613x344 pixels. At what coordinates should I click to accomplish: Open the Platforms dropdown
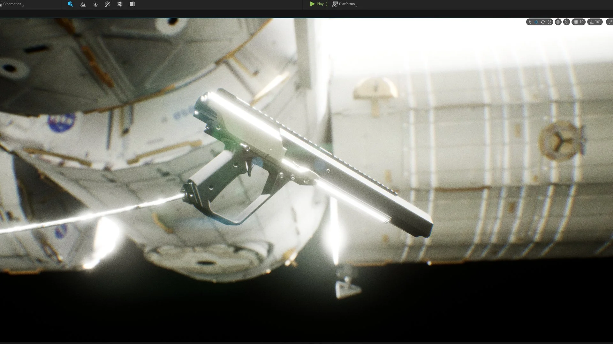344,4
